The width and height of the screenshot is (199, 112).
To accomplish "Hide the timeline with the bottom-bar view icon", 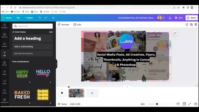I will (178, 104).
